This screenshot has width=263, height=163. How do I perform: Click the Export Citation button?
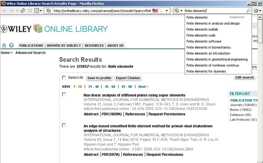(128, 78)
